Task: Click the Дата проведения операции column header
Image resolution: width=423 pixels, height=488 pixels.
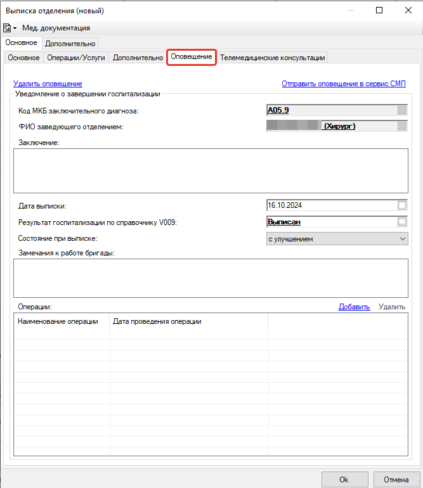Action: [157, 321]
